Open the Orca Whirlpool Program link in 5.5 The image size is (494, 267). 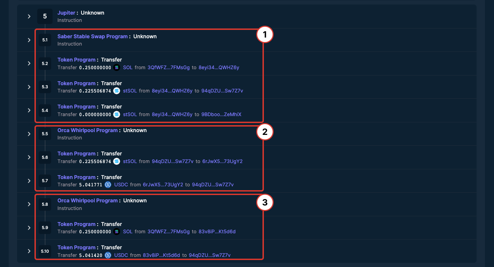point(87,130)
